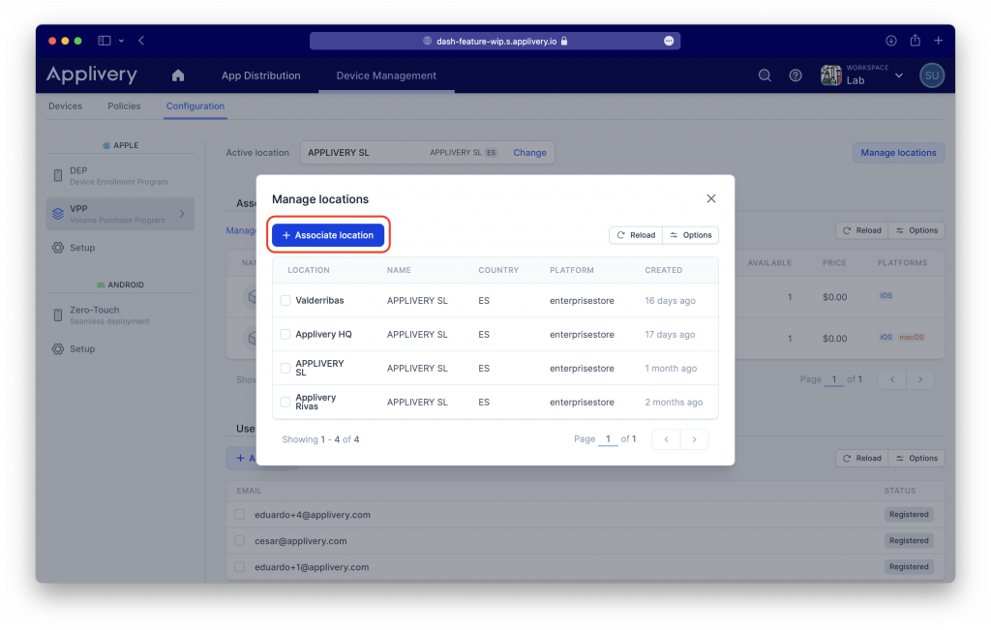Click the Change active location link
Screen dimensions: 991x630
(x=529, y=153)
